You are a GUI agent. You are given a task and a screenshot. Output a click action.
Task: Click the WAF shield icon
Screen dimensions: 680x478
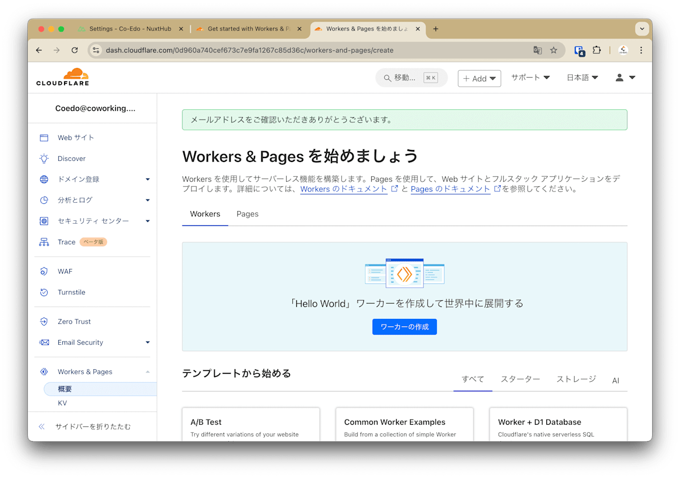click(44, 271)
